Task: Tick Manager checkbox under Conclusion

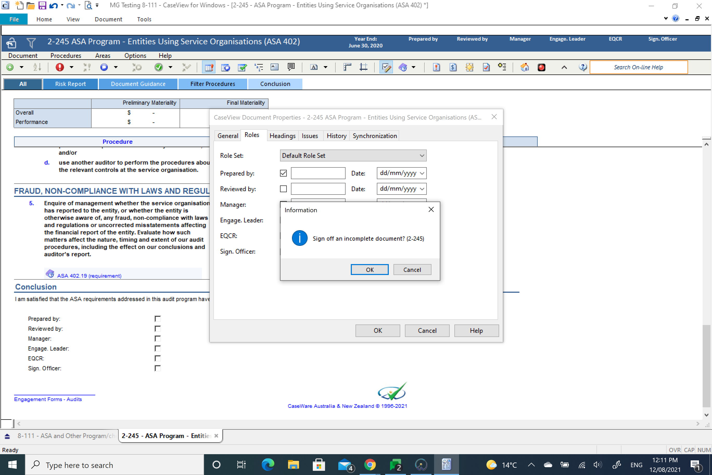Action: coord(157,338)
